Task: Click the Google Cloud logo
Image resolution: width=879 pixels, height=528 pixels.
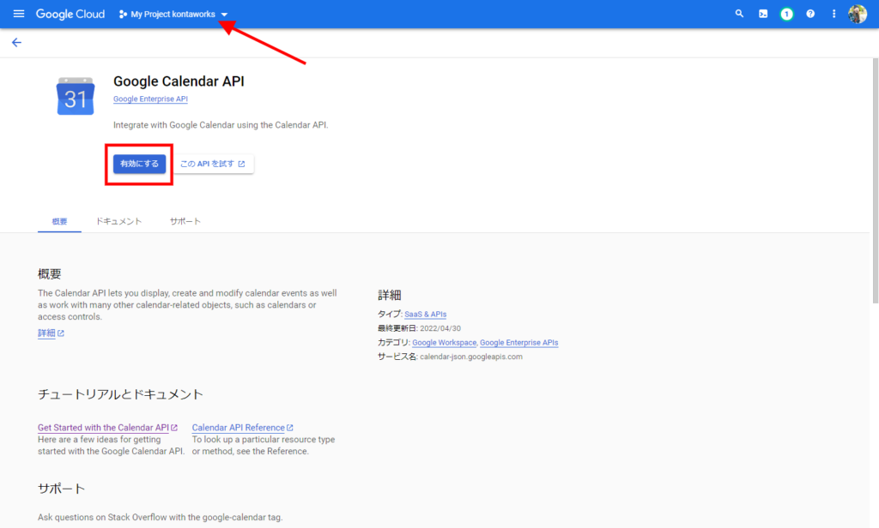Action: tap(70, 14)
